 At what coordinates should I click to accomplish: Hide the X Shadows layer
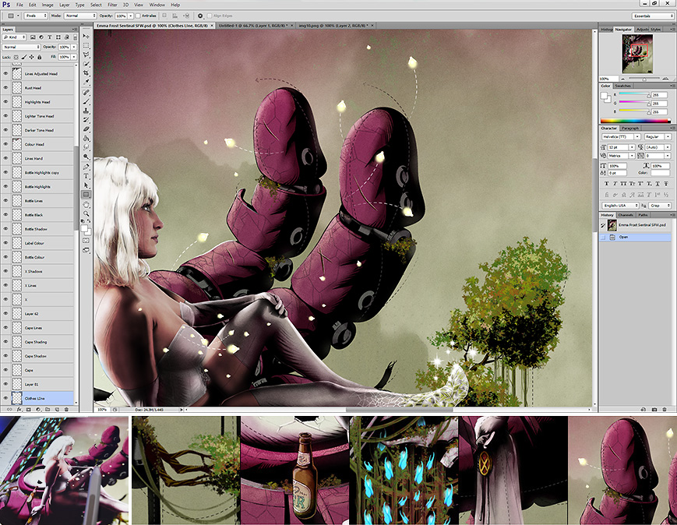click(5, 271)
